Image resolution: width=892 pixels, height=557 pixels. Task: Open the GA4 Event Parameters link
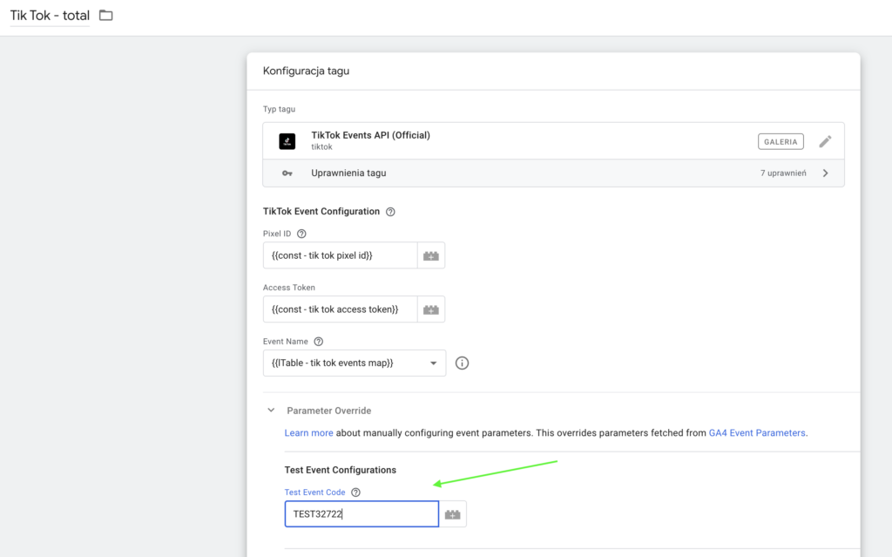pyautogui.click(x=757, y=432)
